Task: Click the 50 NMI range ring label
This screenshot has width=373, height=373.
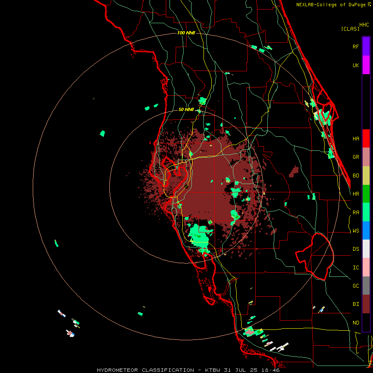Action: coord(186,109)
